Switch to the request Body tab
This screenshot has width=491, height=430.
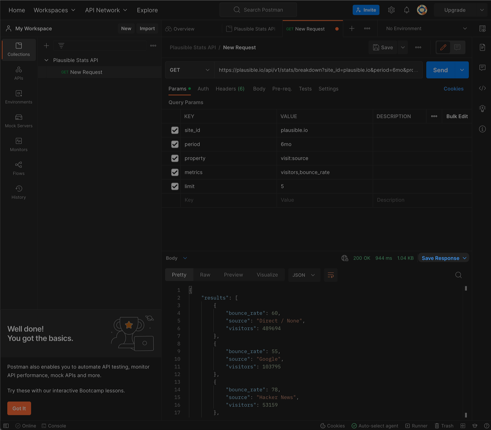click(259, 89)
